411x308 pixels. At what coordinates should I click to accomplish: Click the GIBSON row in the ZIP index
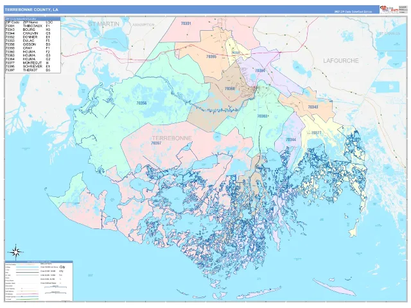pos(28,44)
